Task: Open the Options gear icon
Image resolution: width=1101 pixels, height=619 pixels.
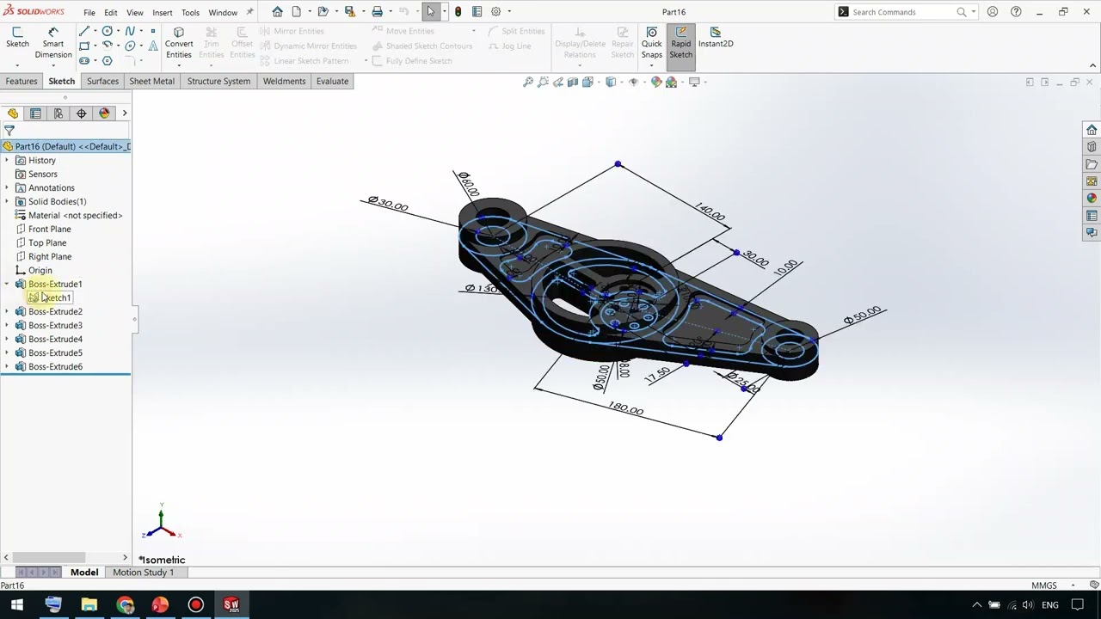Action: pyautogui.click(x=495, y=12)
